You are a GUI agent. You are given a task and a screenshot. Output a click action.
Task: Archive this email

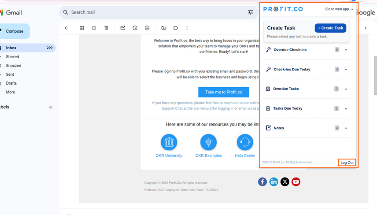(x=82, y=28)
